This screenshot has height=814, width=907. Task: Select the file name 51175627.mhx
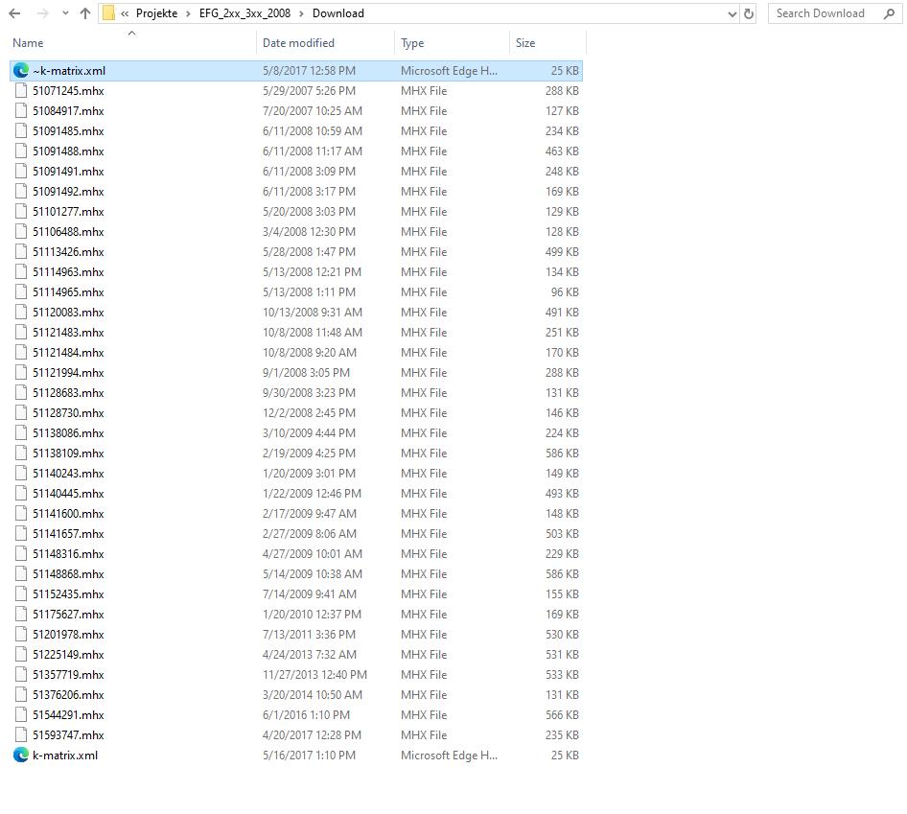(x=68, y=615)
